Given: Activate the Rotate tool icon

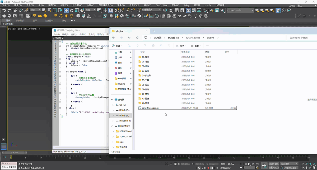Looking at the screenshot, I should (x=72, y=10).
